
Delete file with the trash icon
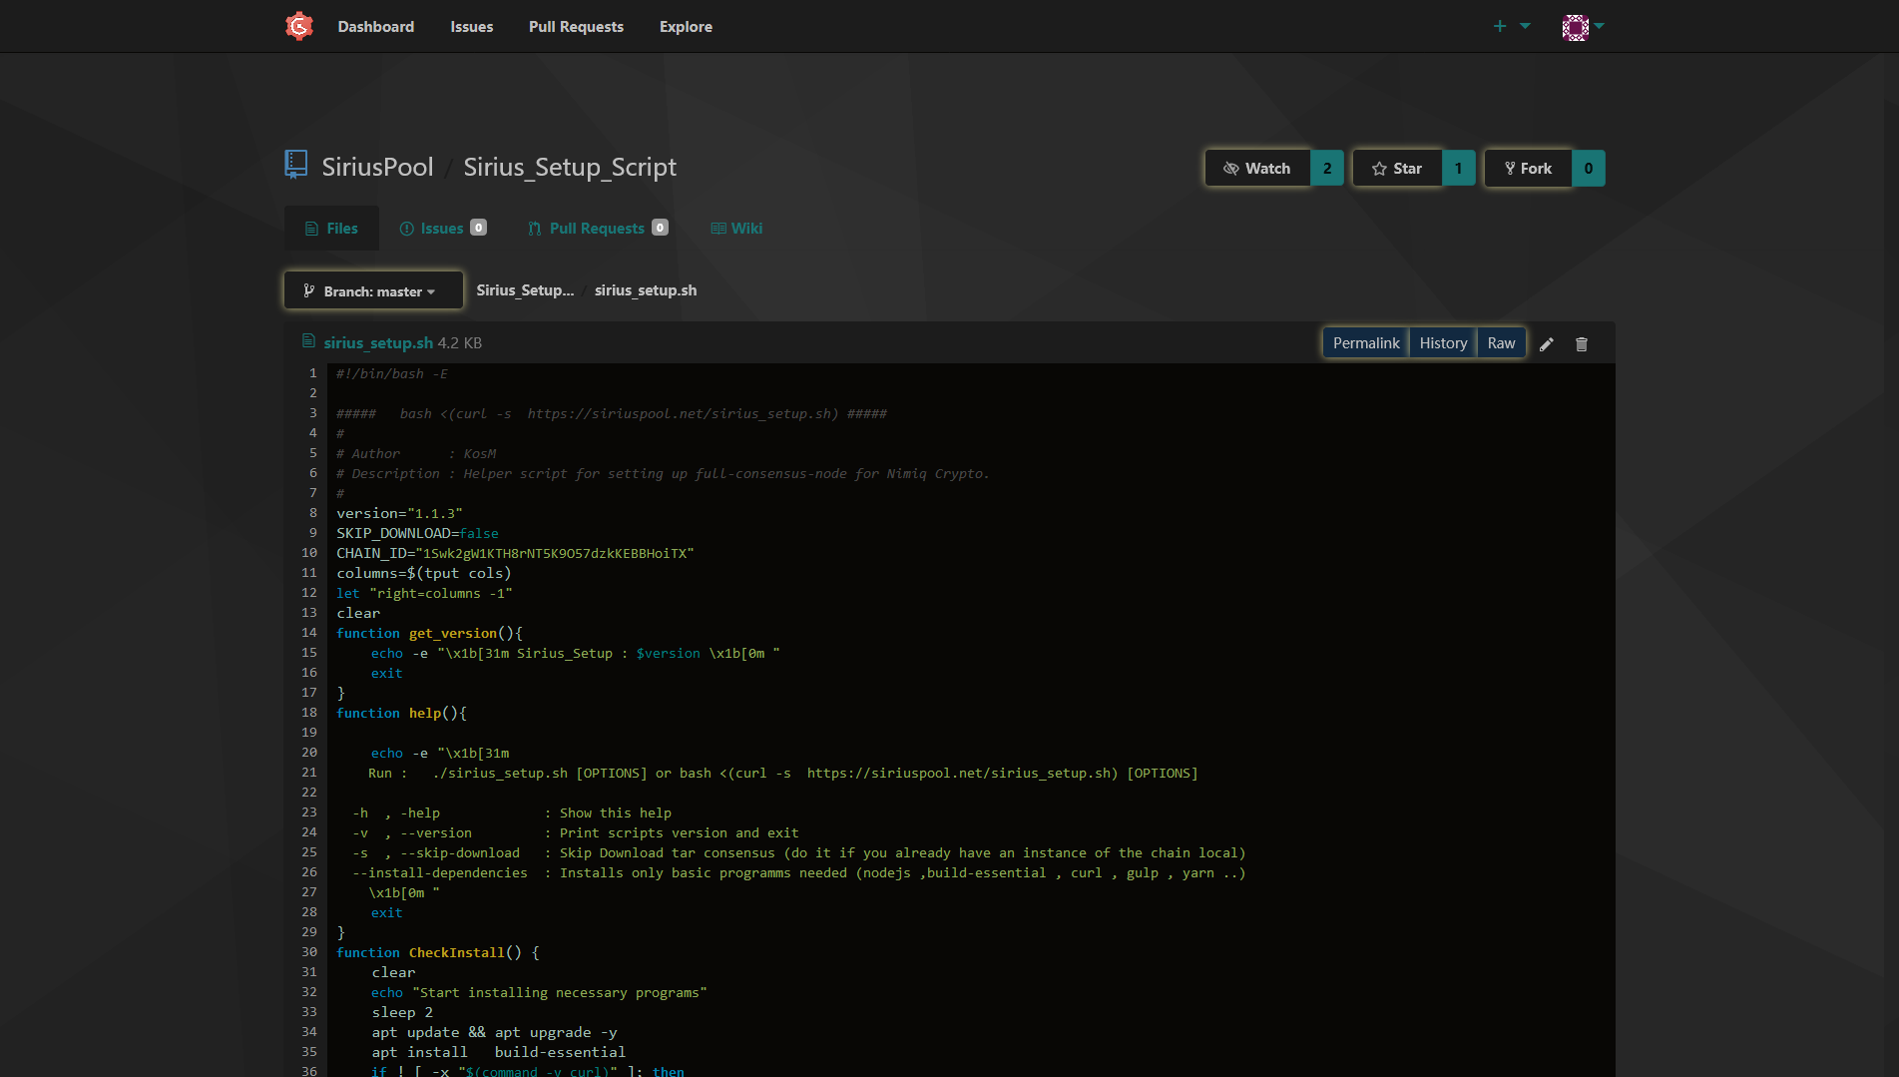[1582, 344]
